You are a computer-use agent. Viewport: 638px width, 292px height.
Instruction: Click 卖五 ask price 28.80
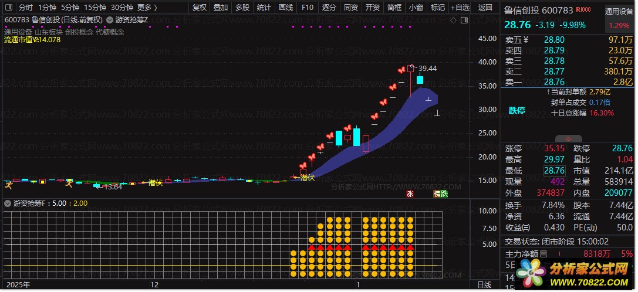[x=554, y=40]
